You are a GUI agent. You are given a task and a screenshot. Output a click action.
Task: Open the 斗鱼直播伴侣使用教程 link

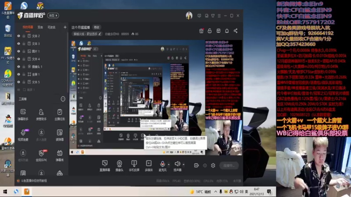tap(34, 181)
